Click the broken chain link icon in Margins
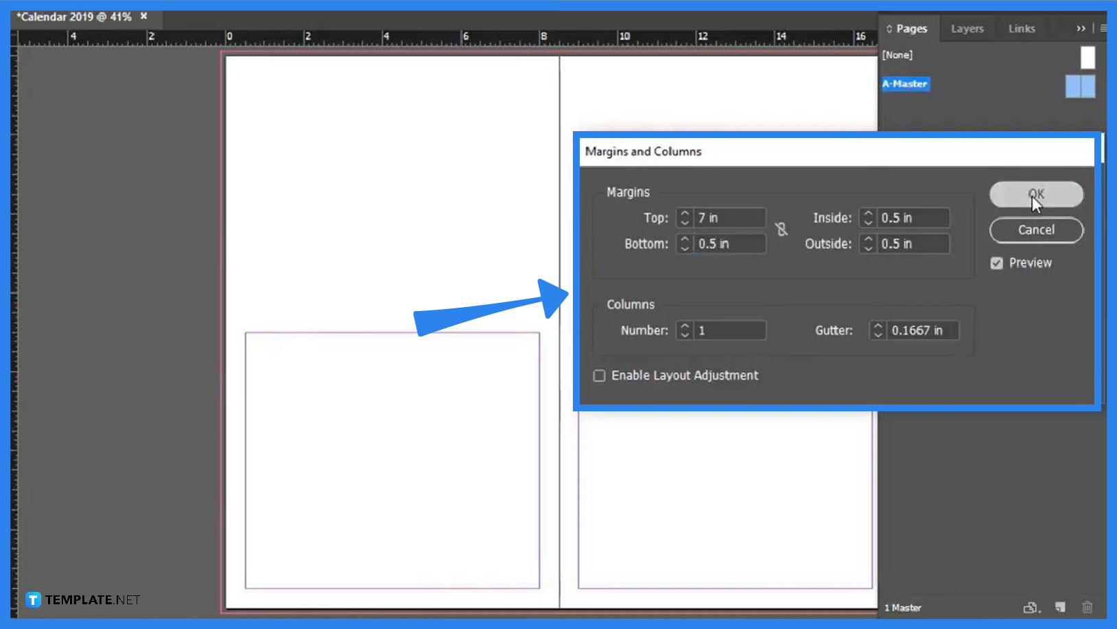This screenshot has height=629, width=1117. [782, 229]
